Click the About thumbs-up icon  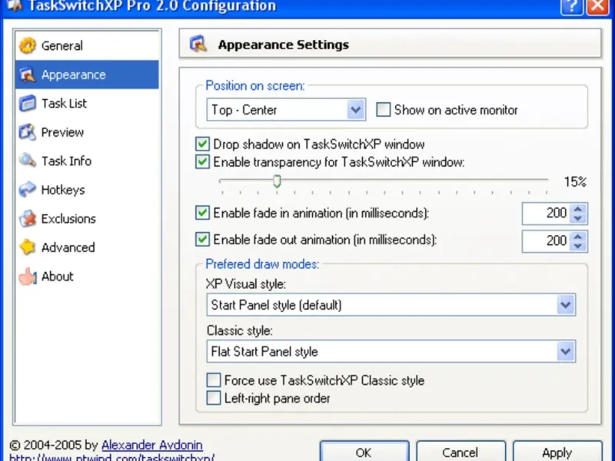pyautogui.click(x=28, y=277)
